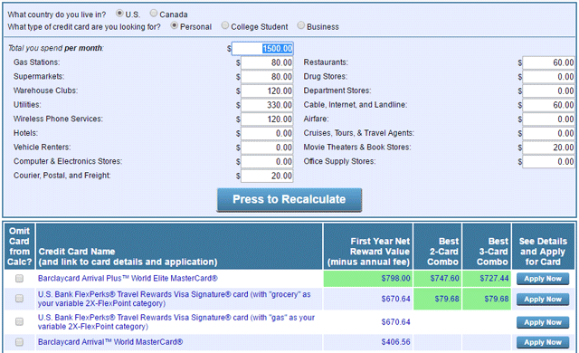Edit the Department Stores amount field

pos(549,91)
